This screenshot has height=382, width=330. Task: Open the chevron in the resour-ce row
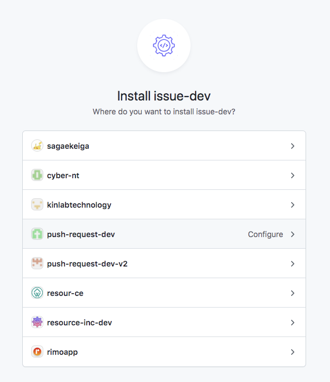(x=292, y=293)
